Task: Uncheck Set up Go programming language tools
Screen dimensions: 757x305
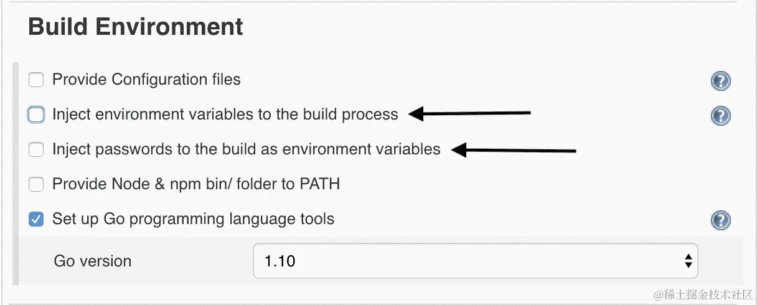Action: click(x=37, y=219)
